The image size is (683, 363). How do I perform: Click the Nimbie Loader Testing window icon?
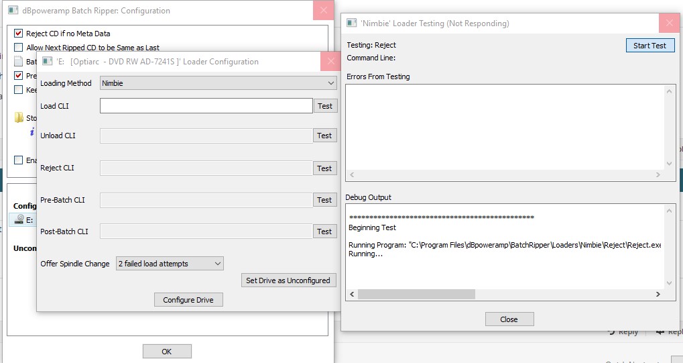pyautogui.click(x=351, y=23)
